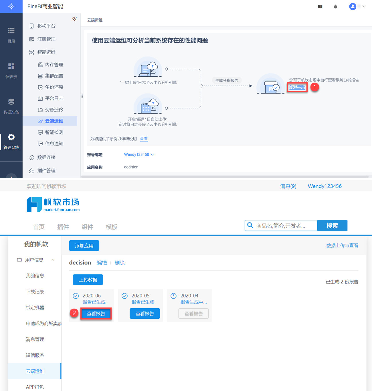Click 删除 link for decision app

coord(120,263)
